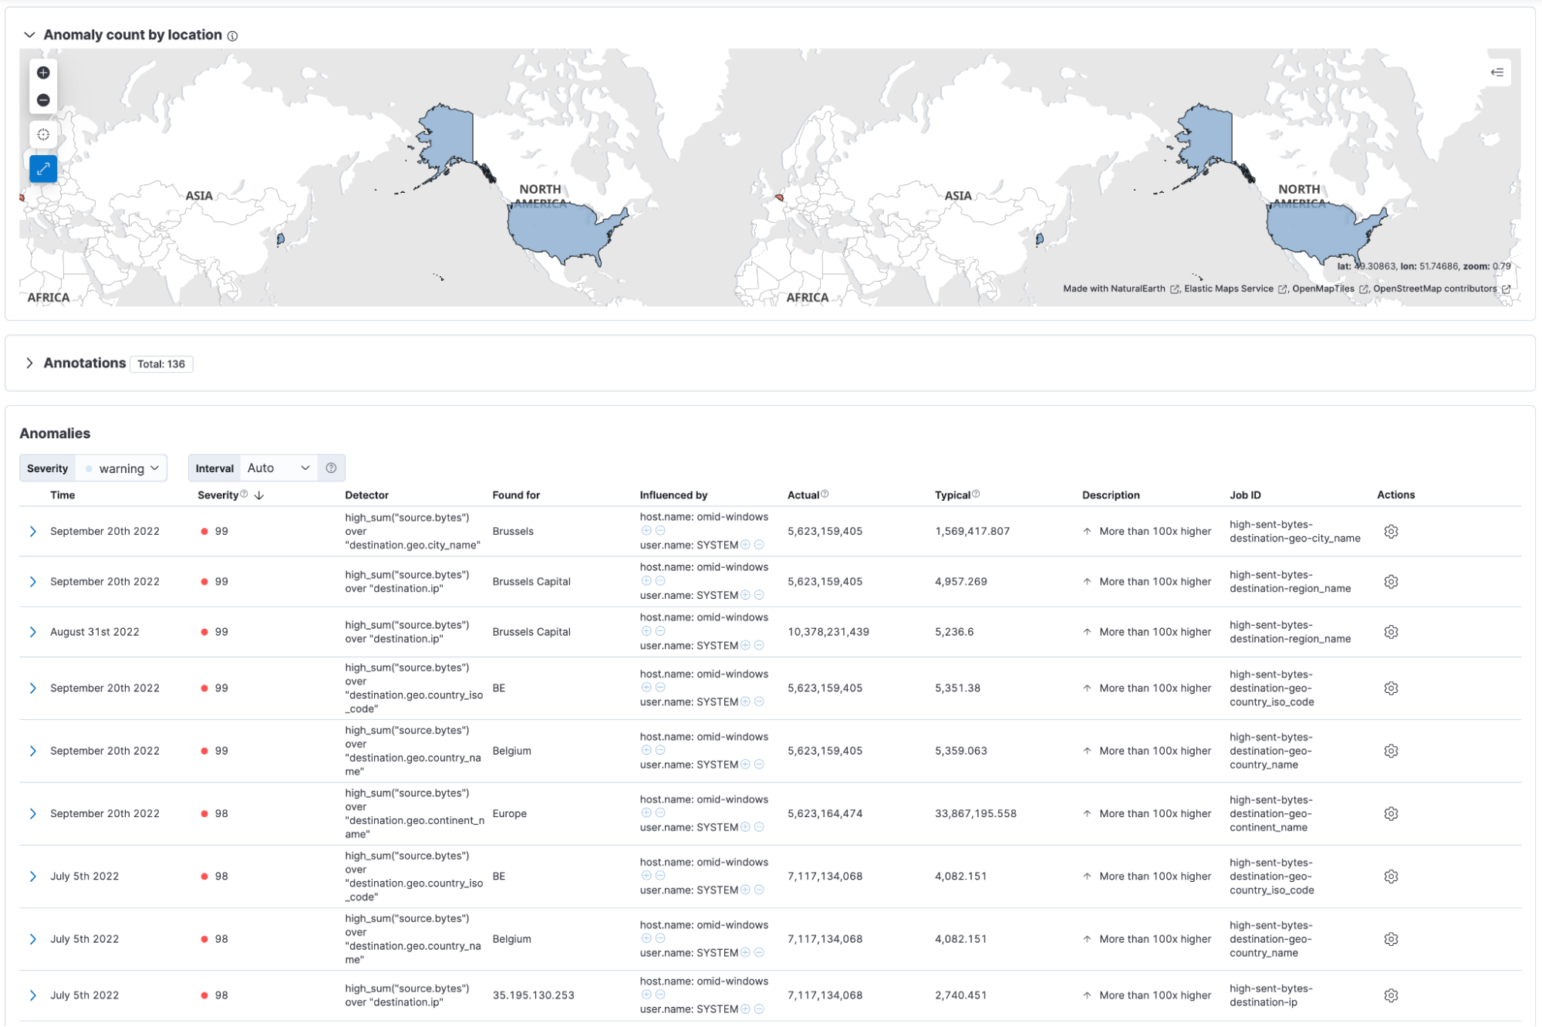Open the Severity threshold dropdown
Viewport: 1542px width, 1027px height.
coord(122,468)
